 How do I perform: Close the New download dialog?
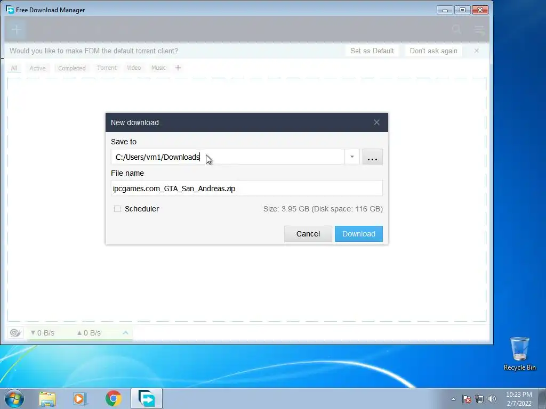point(376,122)
